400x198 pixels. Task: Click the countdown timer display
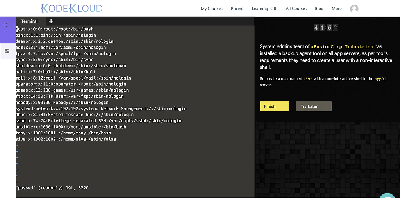[325, 27]
